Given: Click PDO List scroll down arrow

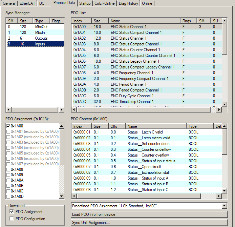Looking at the screenshot, I should [225, 104].
